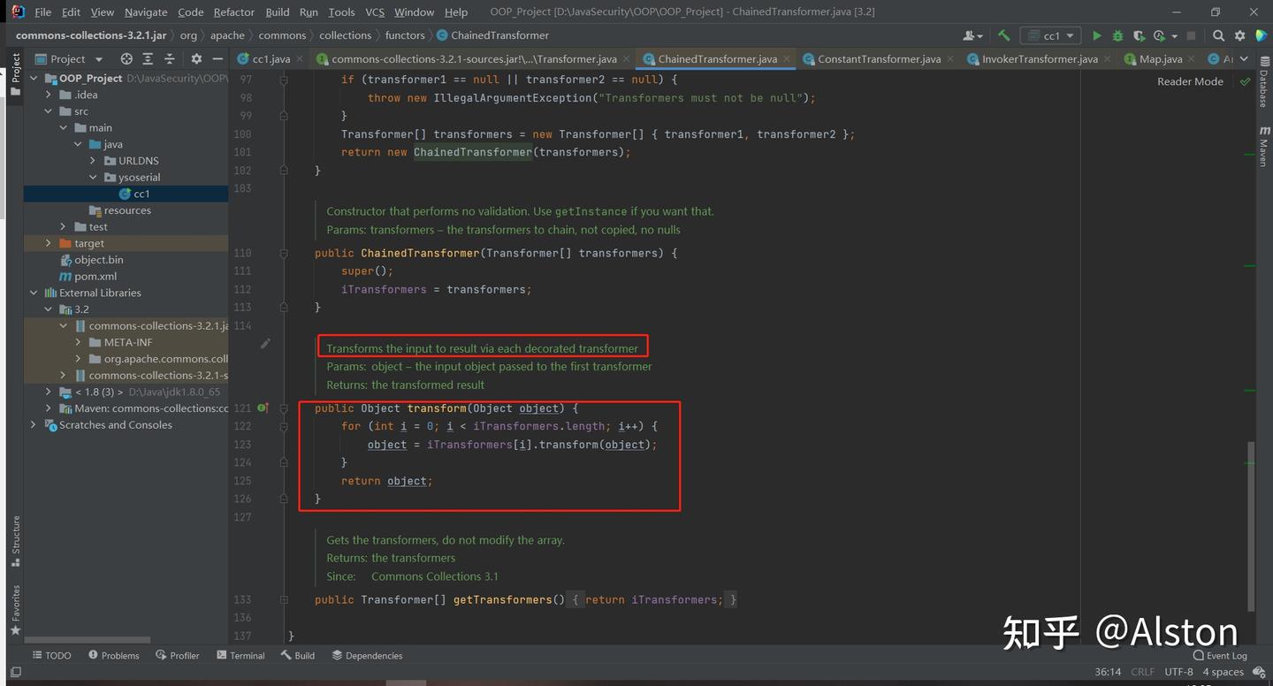Click the green inspection checkmark near Reader Mode
This screenshot has width=1273, height=686.
point(1245,81)
